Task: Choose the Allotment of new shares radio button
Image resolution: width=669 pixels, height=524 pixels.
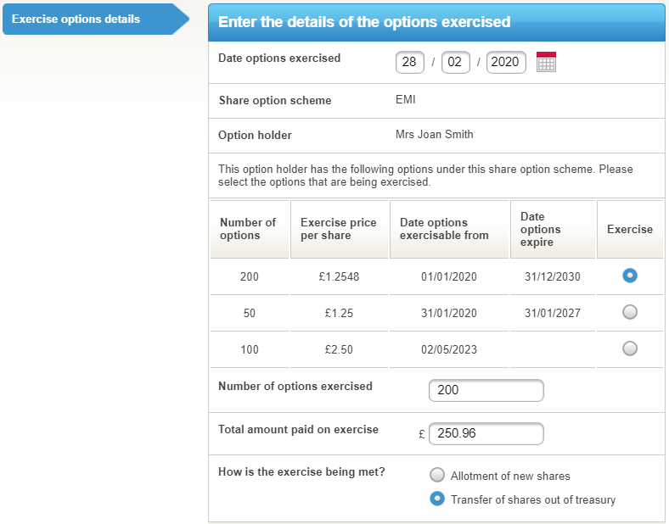Action: point(437,475)
